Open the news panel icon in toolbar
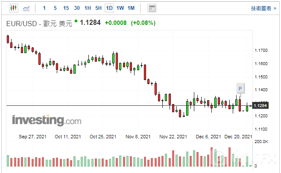Viewport: 281px width, 173px height. (x=152, y=8)
